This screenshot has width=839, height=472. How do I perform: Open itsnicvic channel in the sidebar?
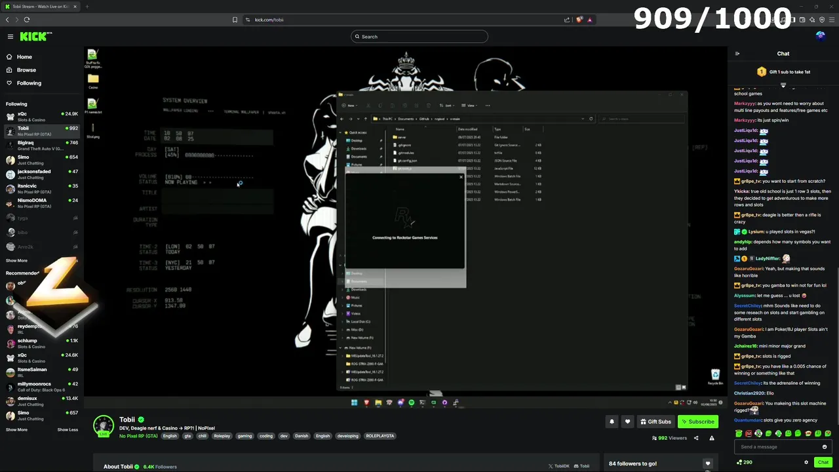(x=42, y=189)
